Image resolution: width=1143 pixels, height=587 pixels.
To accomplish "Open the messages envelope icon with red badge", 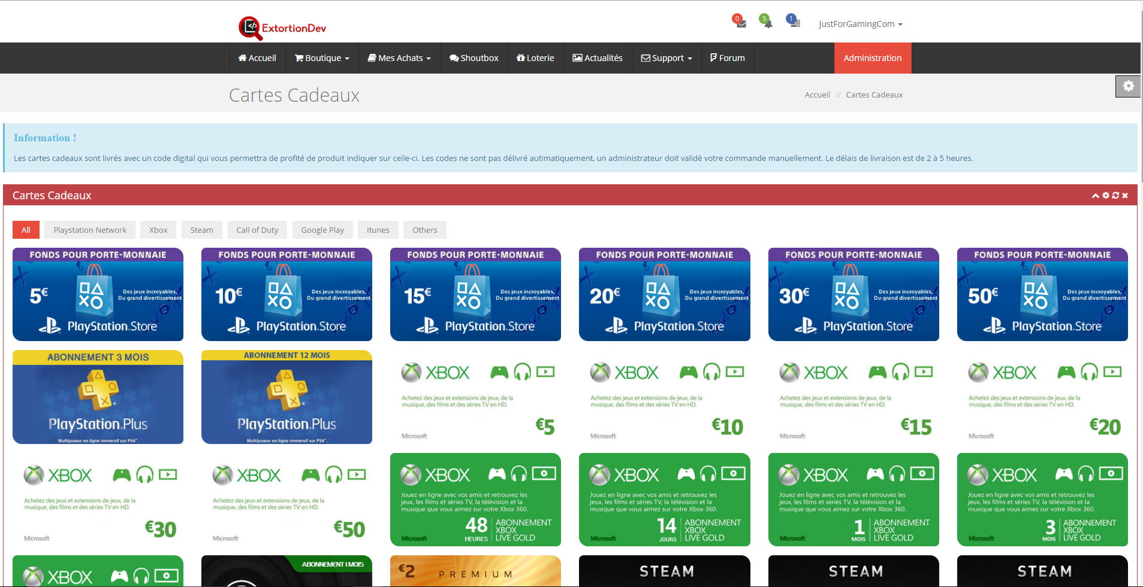I will pos(740,22).
